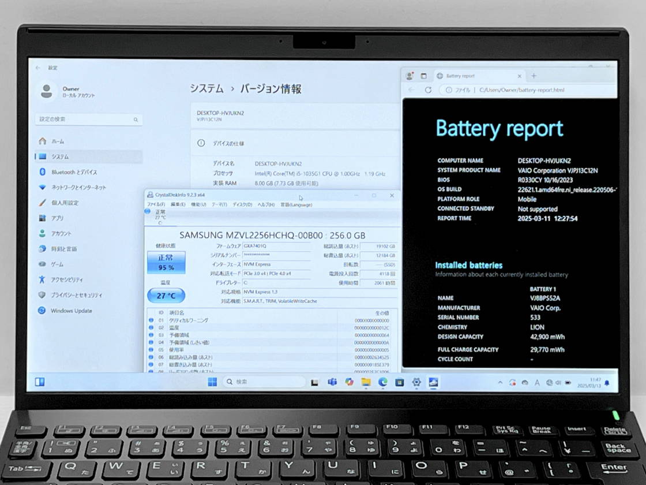Screen dimensions: 646x485
Task: Open Microsoft Store from taskbar
Action: point(400,382)
